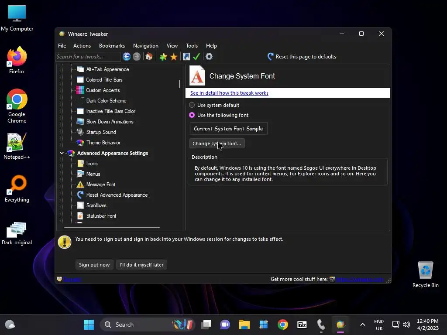Click the Theme Behavior icon
This screenshot has height=335, width=447.
click(x=80, y=143)
